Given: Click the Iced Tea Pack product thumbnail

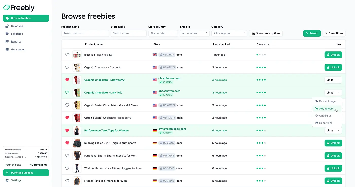Looking at the screenshot, I should click(x=77, y=55).
